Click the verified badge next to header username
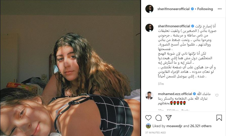 click(x=192, y=9)
